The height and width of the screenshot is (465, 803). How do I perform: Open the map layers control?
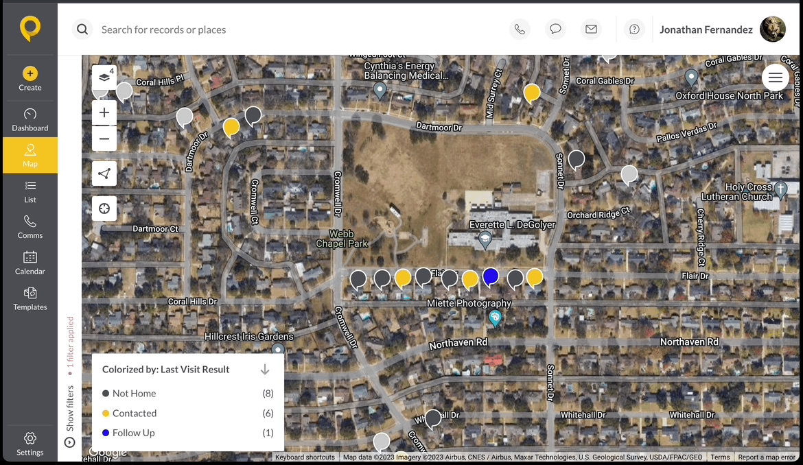(104, 77)
